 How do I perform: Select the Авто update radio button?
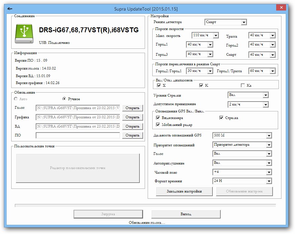pos(16,99)
